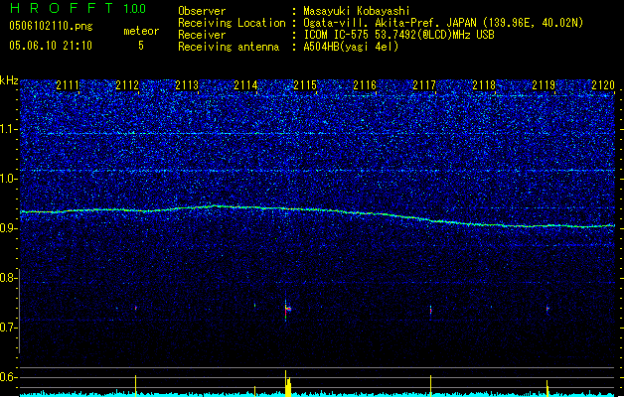Screen dimensions: 625x397
Task: Click the 0.8 kHz axis label
Action: pyautogui.click(x=9, y=278)
